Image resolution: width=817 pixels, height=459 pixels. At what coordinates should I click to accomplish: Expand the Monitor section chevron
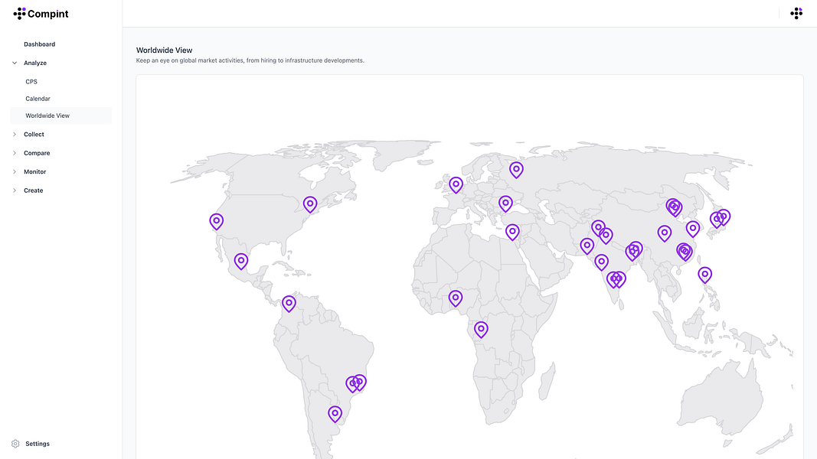point(15,172)
